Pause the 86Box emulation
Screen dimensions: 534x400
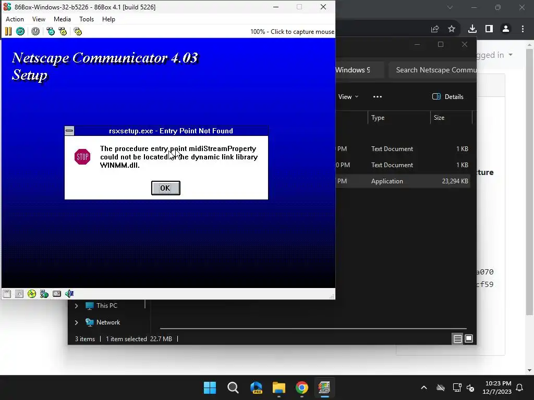point(8,32)
